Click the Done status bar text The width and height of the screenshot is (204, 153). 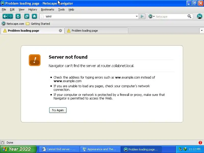10,143
